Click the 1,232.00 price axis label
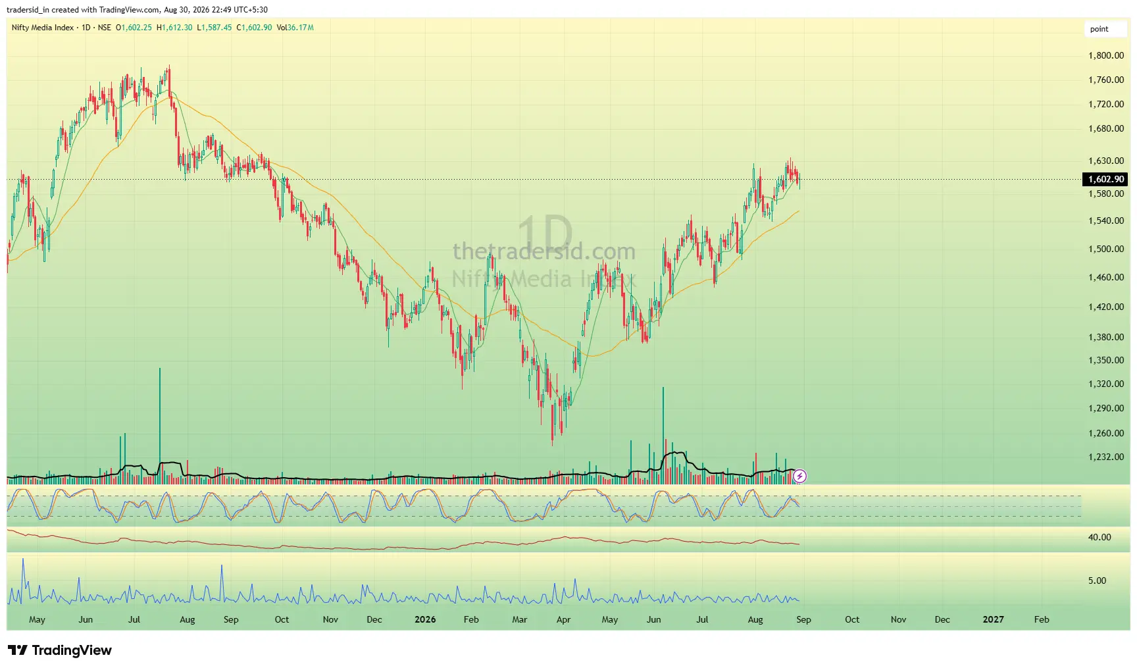Image resolution: width=1137 pixels, height=670 pixels. tap(1106, 457)
